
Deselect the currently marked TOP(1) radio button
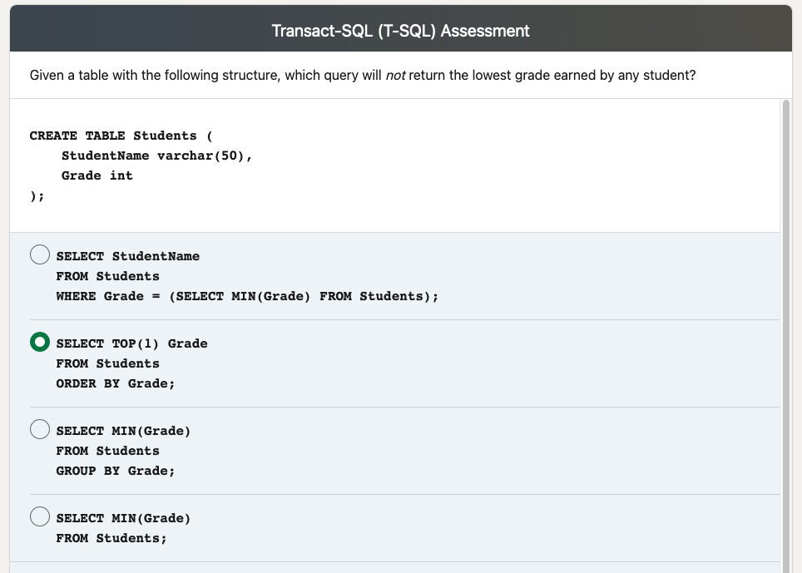pos(40,342)
